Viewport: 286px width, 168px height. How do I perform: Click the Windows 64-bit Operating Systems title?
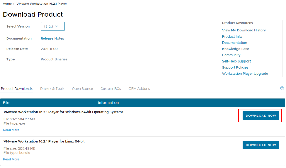coord(63,112)
